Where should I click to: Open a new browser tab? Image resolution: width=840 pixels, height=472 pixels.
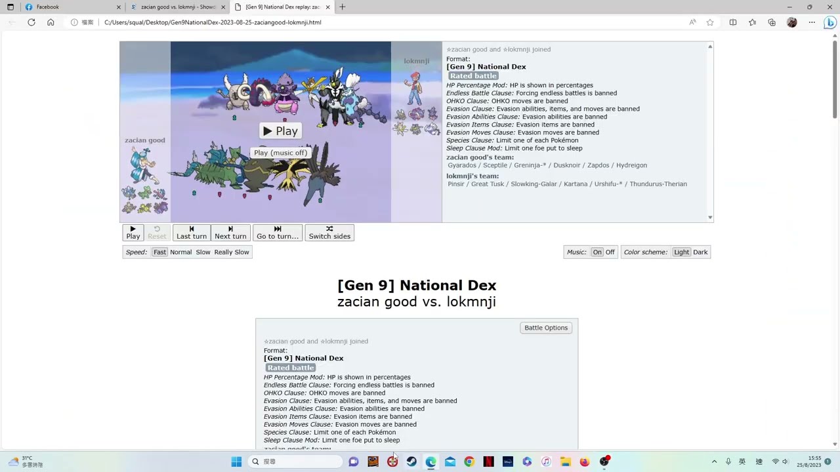coord(343,7)
